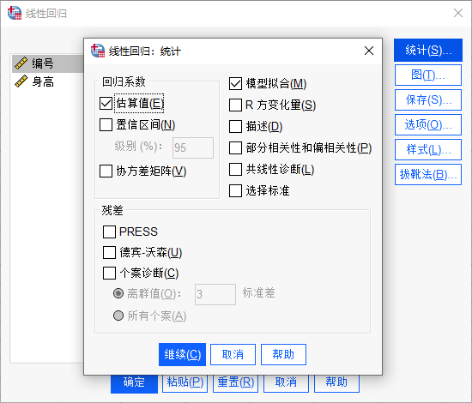
Task: Enable 置信区间(N) checkbox
Action: 106,124
